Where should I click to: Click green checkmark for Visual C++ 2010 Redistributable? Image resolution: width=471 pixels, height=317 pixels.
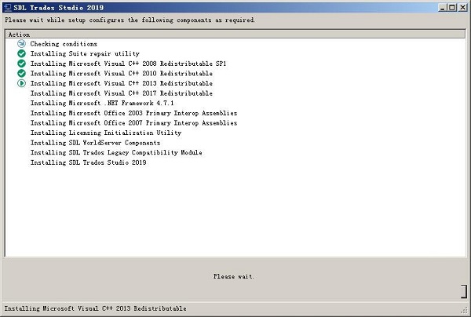(x=21, y=73)
